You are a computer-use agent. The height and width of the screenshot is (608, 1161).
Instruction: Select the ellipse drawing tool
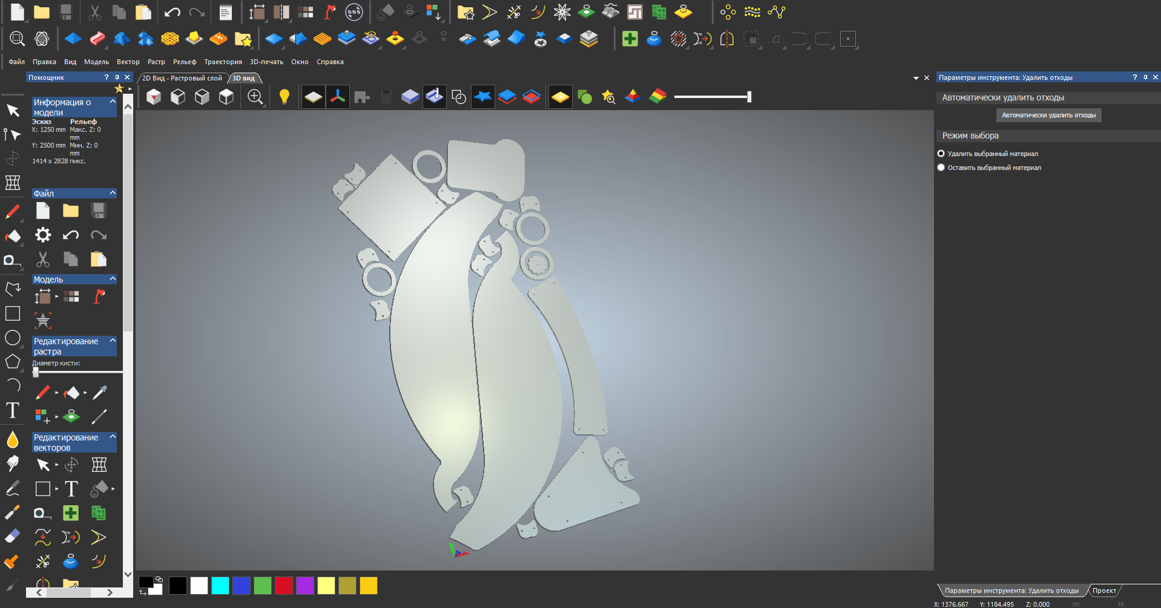point(12,338)
